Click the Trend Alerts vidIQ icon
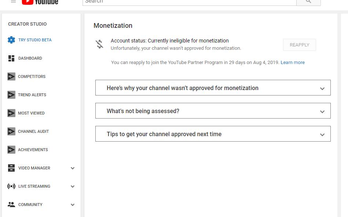348x217 pixels. coord(11,95)
